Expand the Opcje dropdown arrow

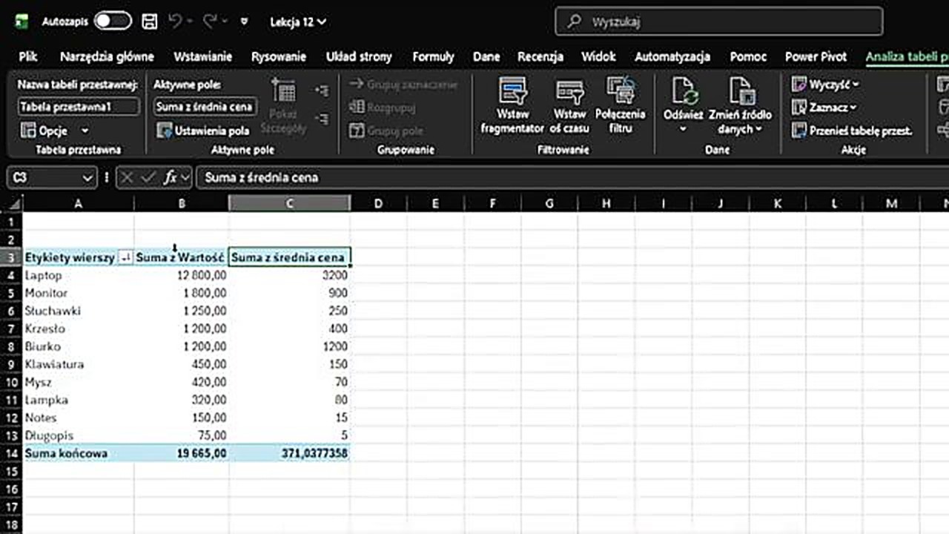pyautogui.click(x=85, y=131)
